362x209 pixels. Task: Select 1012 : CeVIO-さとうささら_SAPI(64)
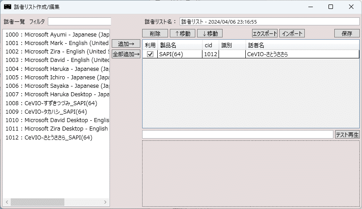(x=56, y=137)
